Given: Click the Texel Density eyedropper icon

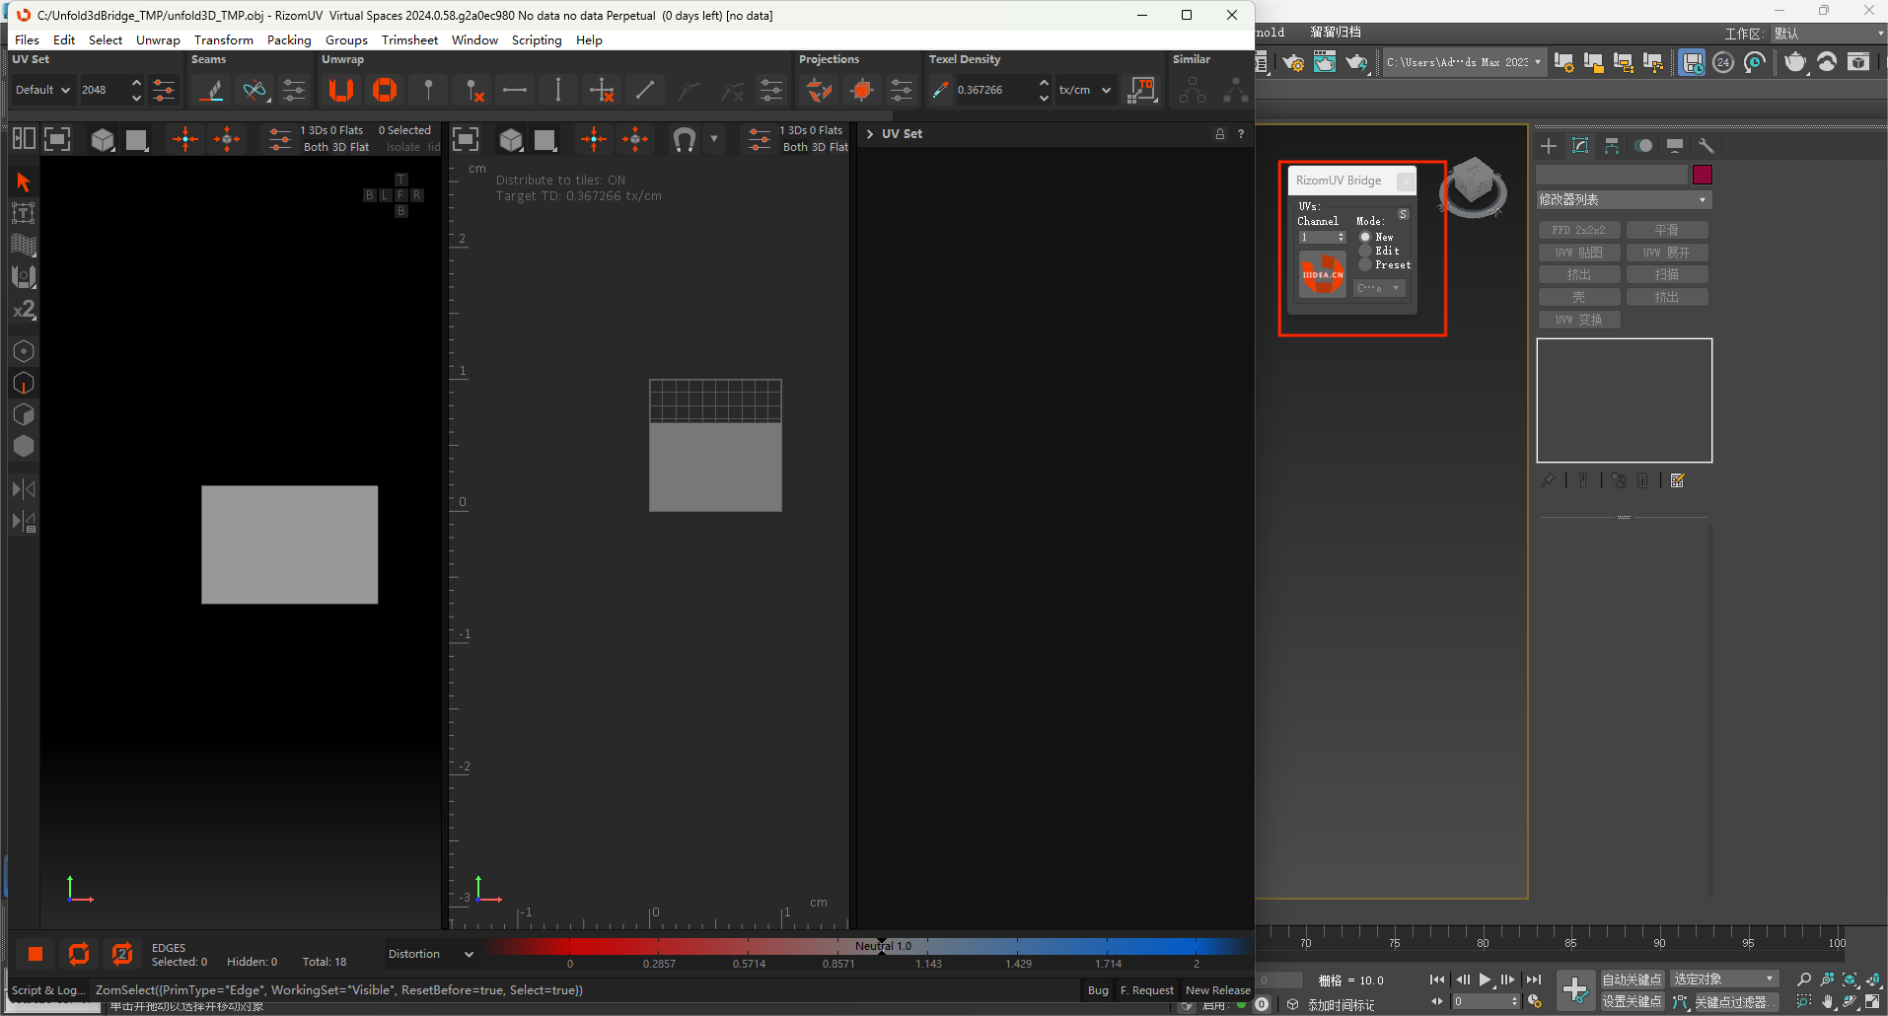Looking at the screenshot, I should tap(938, 90).
